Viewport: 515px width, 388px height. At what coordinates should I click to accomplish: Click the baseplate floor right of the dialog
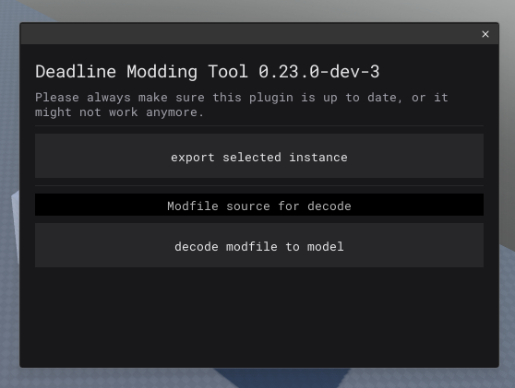[507, 312]
